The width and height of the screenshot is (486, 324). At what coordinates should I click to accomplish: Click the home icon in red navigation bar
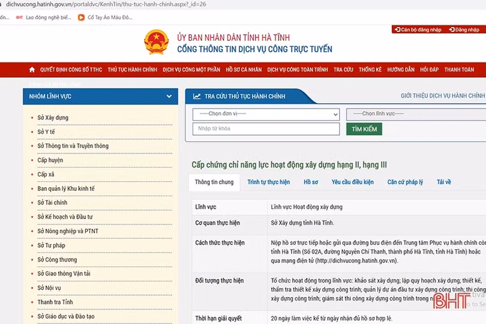click(x=32, y=70)
